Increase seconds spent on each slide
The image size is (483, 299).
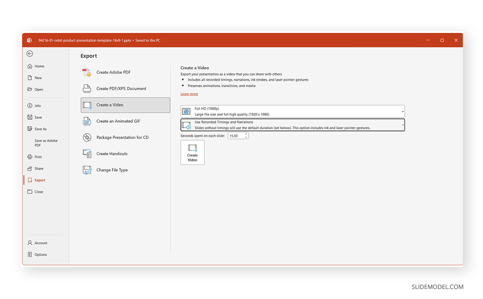click(x=246, y=134)
